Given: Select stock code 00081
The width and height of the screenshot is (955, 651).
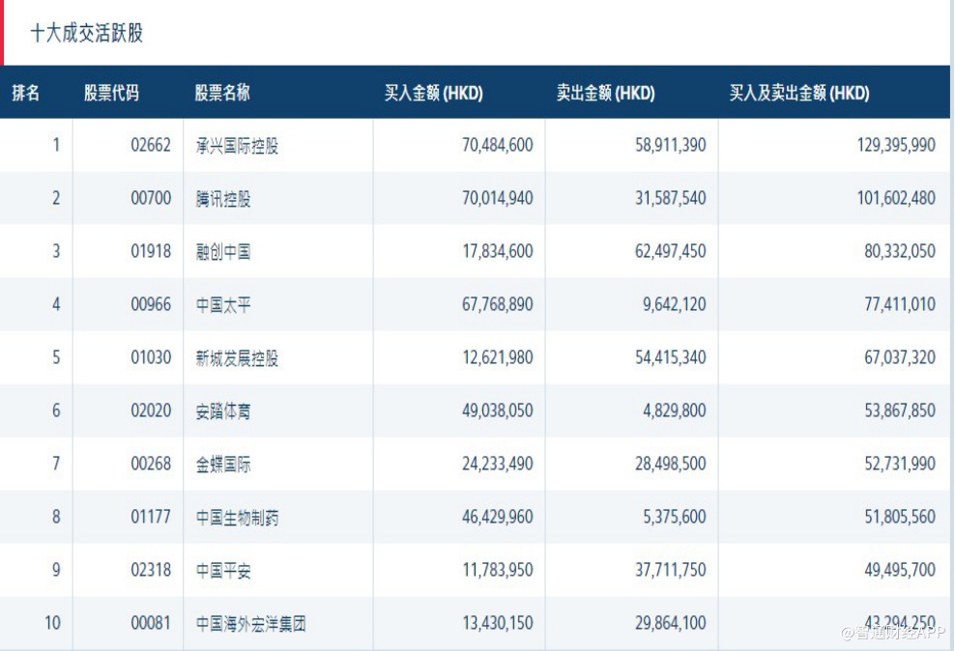Looking at the screenshot, I should 151,623.
